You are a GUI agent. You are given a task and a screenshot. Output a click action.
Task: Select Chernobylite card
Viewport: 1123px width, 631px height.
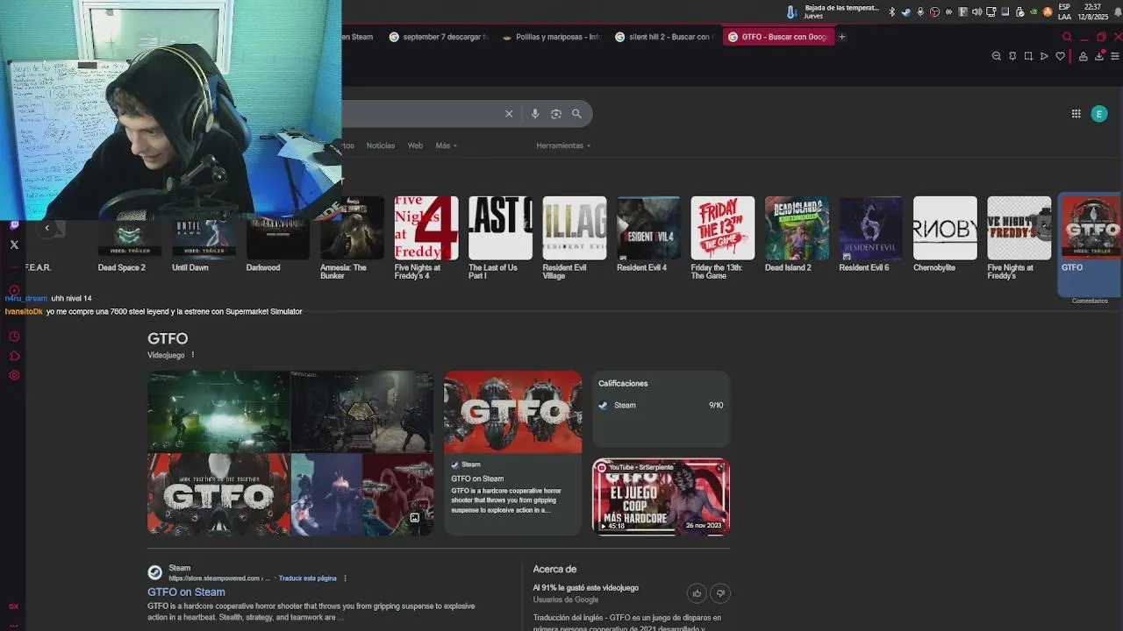click(945, 234)
